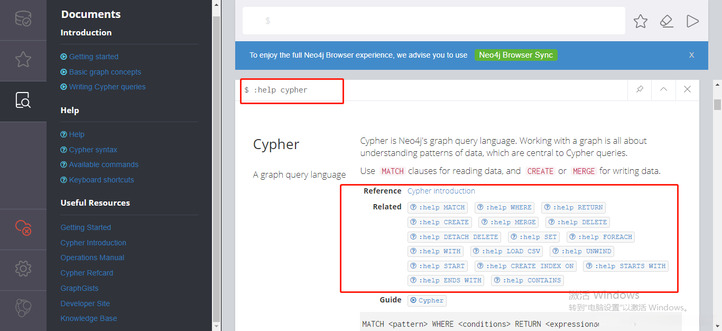The height and width of the screenshot is (331, 722).
Task: Play the Cypher guide button
Action: [x=427, y=300]
